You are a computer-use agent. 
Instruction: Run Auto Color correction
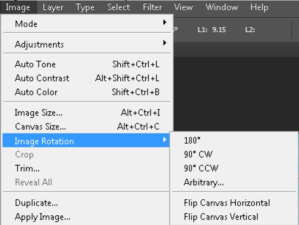(36, 92)
